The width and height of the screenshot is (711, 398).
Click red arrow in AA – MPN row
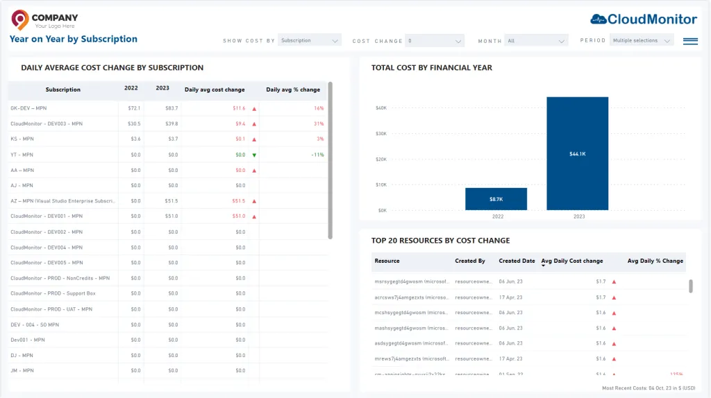point(254,171)
